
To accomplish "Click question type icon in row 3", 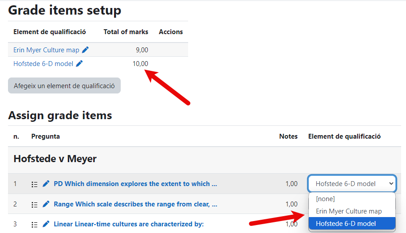I will point(35,224).
